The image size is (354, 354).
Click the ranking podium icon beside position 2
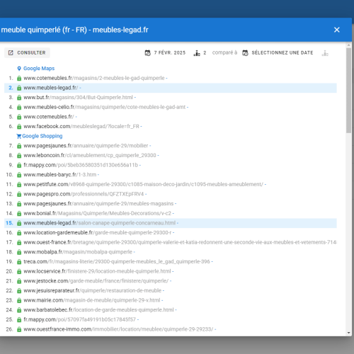click(197, 53)
